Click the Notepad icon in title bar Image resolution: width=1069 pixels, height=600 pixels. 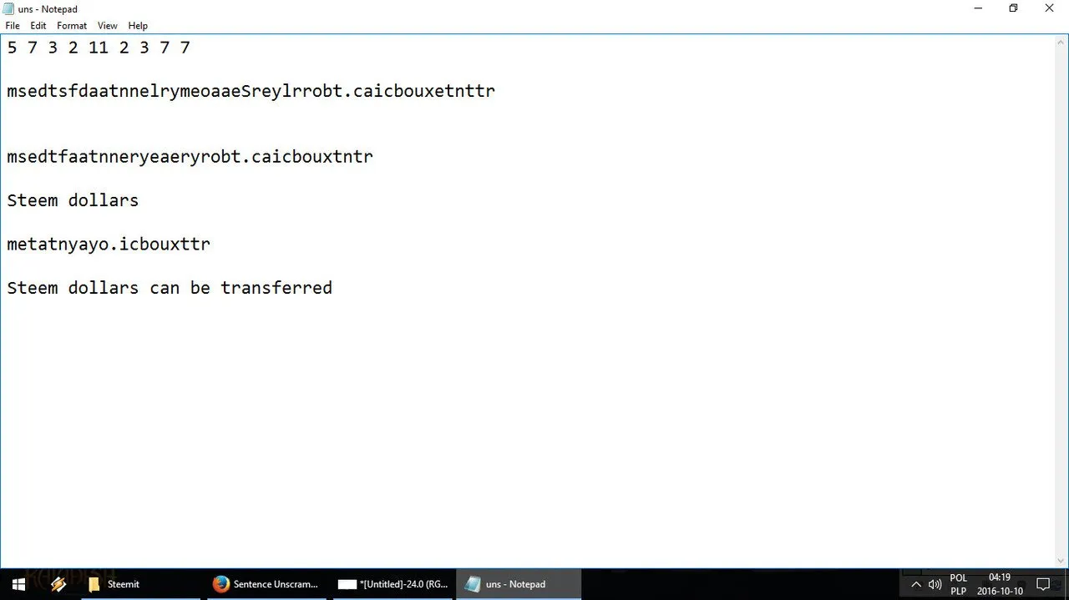click(x=8, y=9)
